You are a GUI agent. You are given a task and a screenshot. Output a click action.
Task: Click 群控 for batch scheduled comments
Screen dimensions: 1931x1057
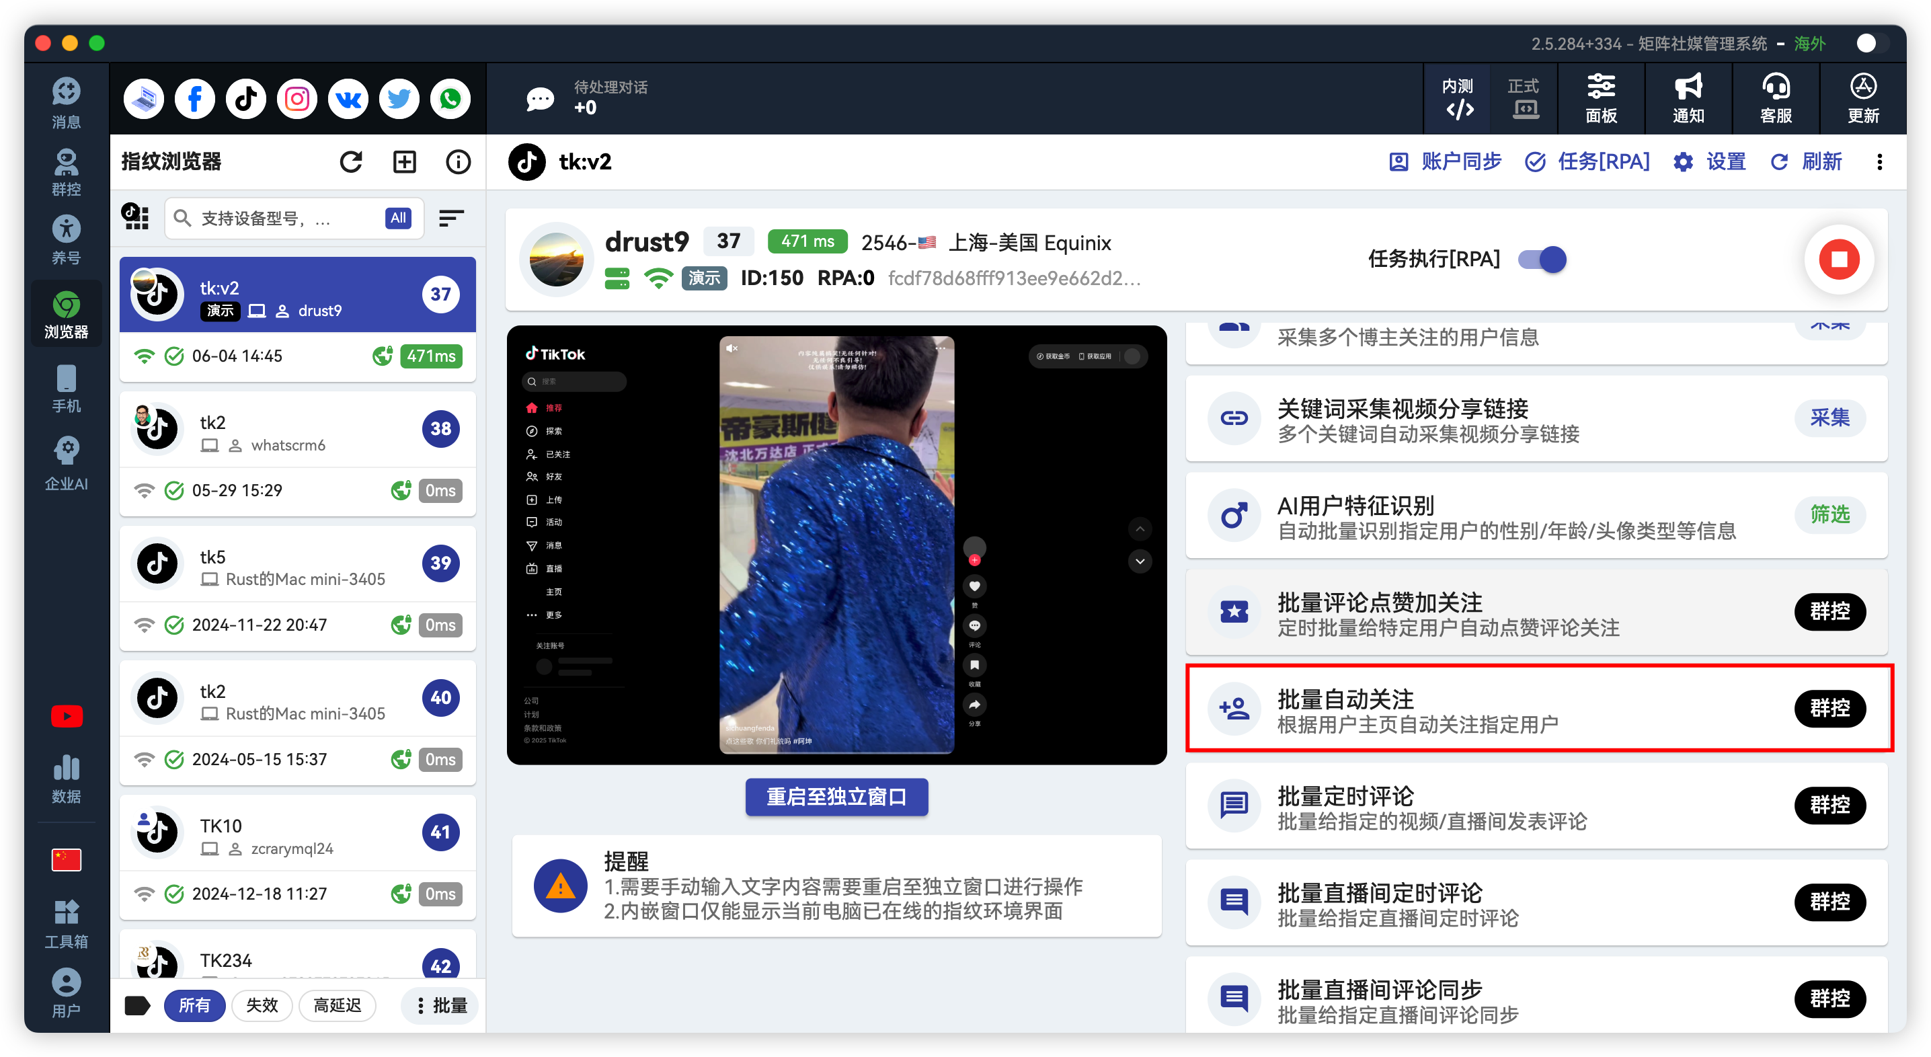pos(1829,804)
